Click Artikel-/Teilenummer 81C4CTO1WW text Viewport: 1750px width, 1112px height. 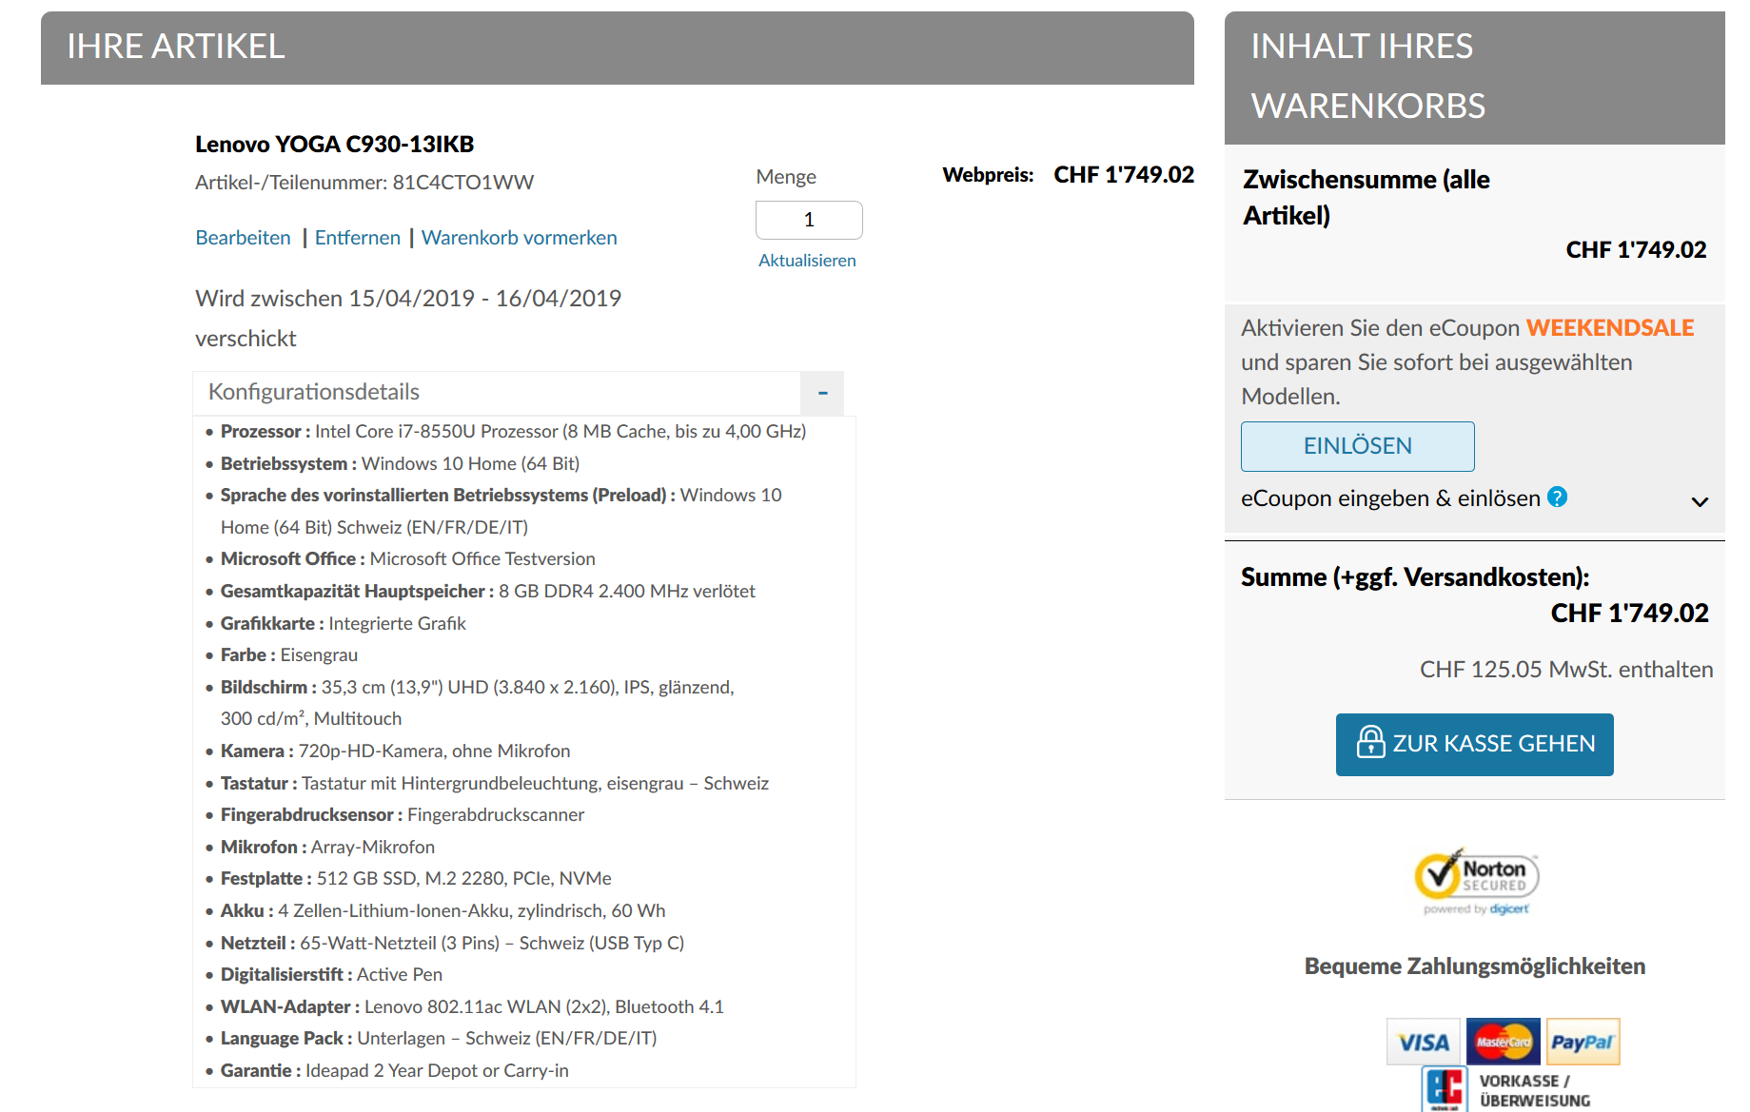(x=364, y=183)
